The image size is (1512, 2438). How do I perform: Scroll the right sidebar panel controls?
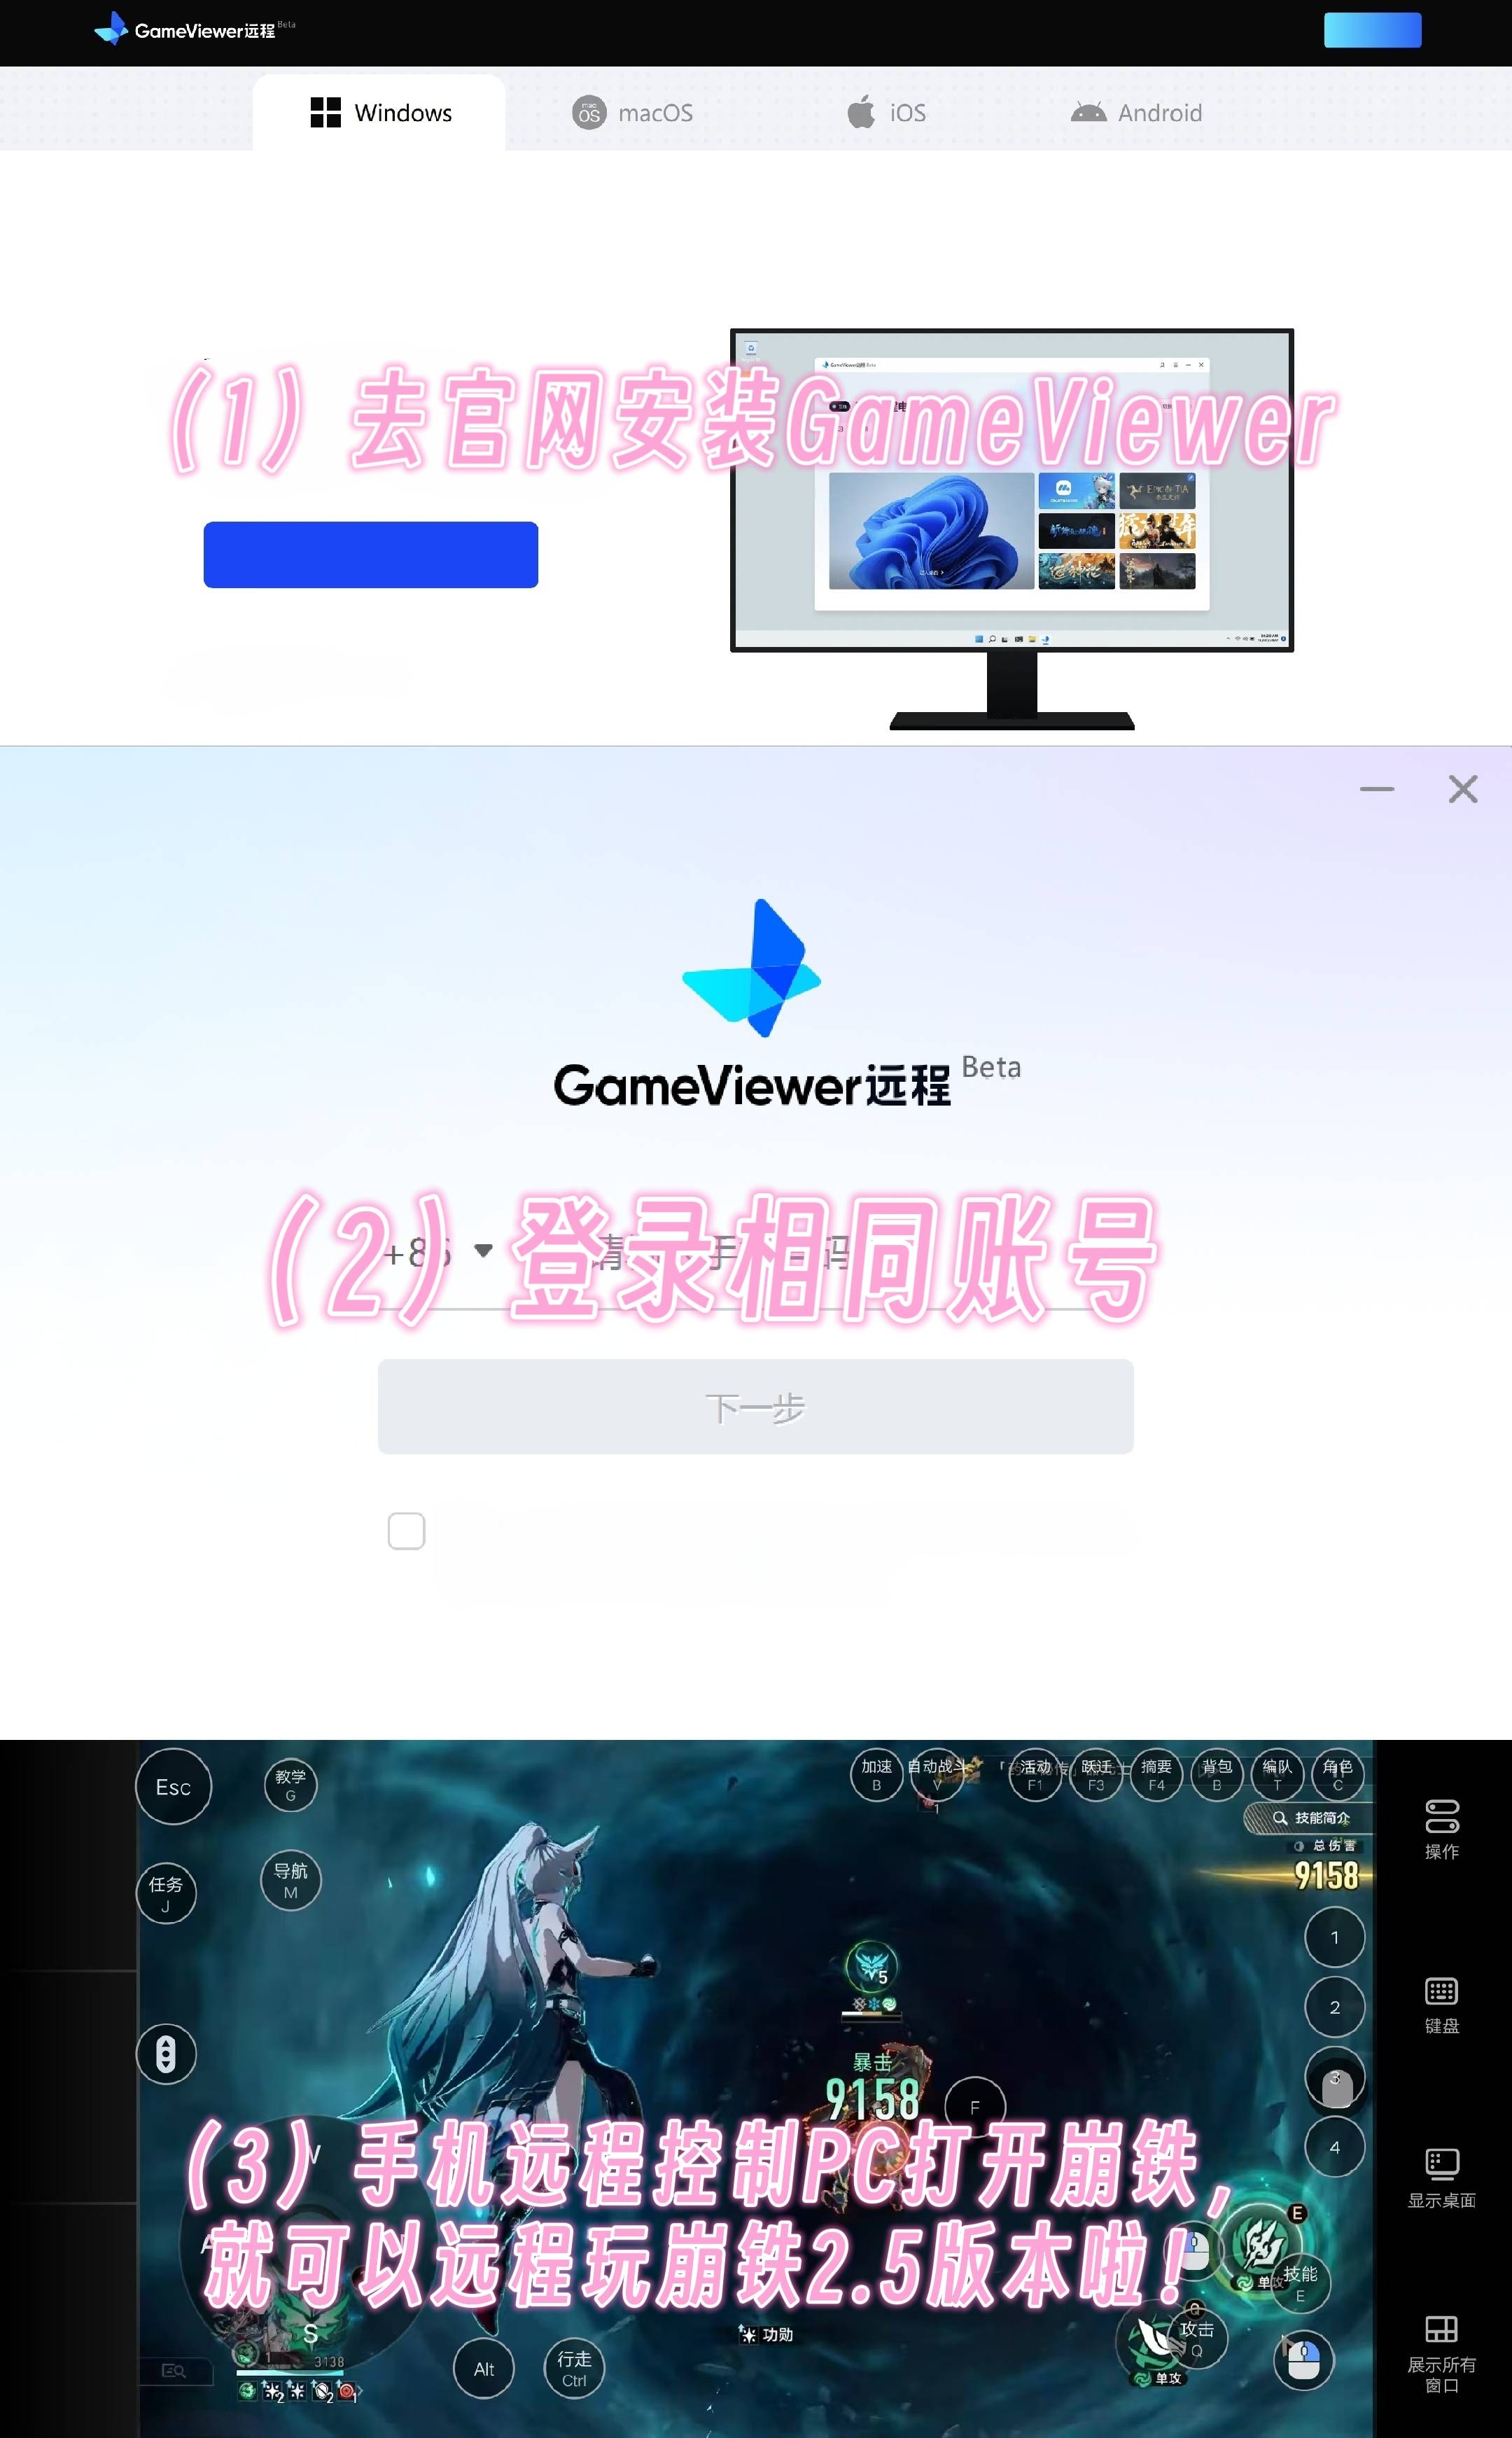[x=1452, y=2090]
